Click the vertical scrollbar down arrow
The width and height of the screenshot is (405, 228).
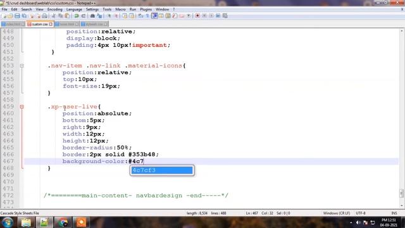point(402,206)
